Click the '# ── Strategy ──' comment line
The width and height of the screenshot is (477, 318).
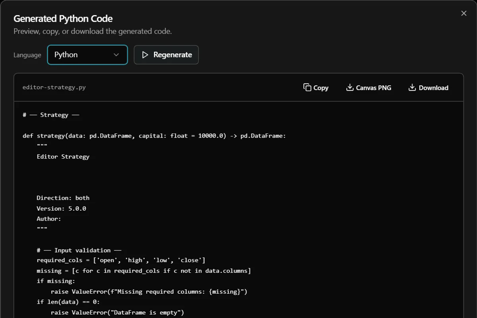(51, 115)
